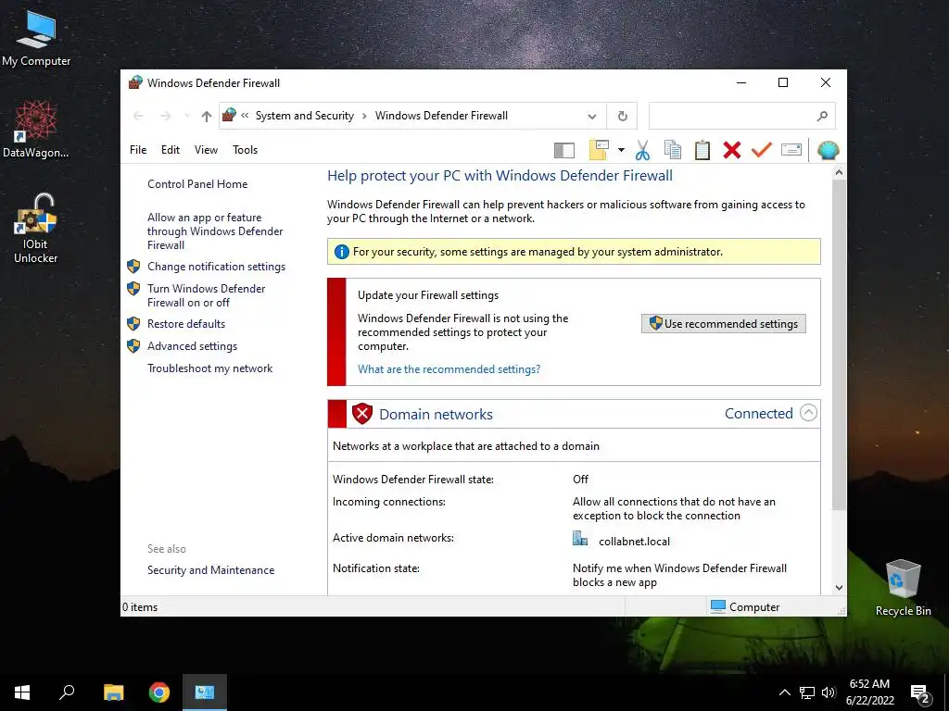
Task: Click the Connected status text
Action: click(758, 414)
